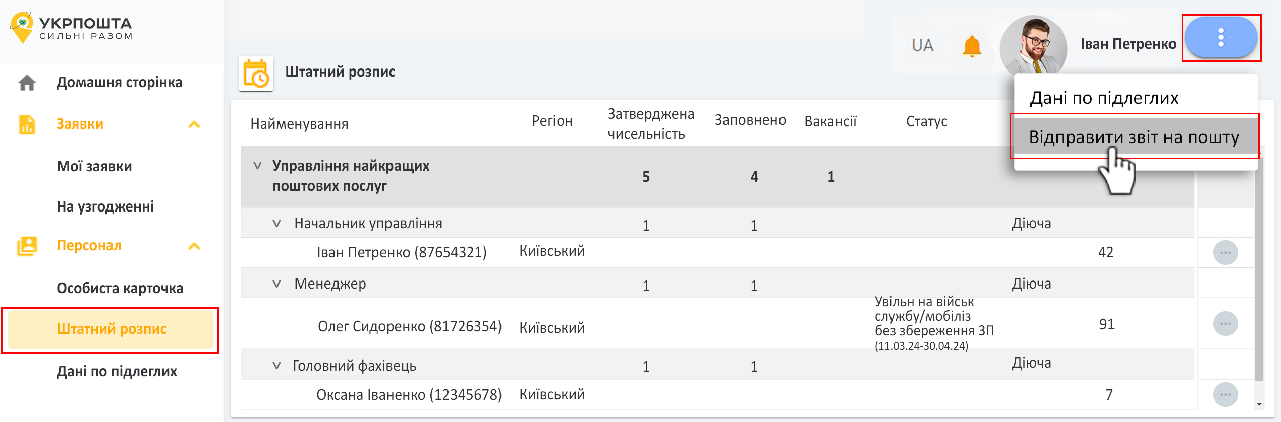Click the Ukrposhta logo
1281x422 pixels.
tap(71, 28)
